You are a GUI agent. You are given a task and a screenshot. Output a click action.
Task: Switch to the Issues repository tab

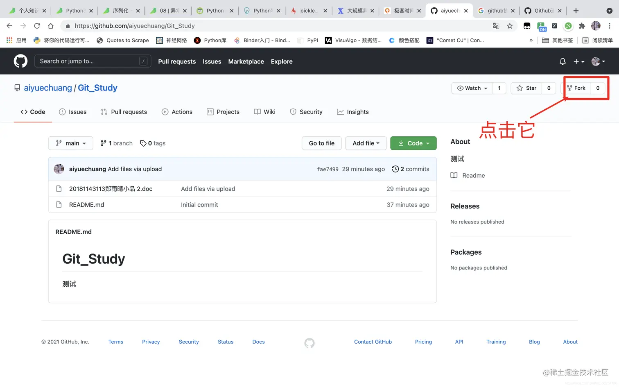coord(73,112)
